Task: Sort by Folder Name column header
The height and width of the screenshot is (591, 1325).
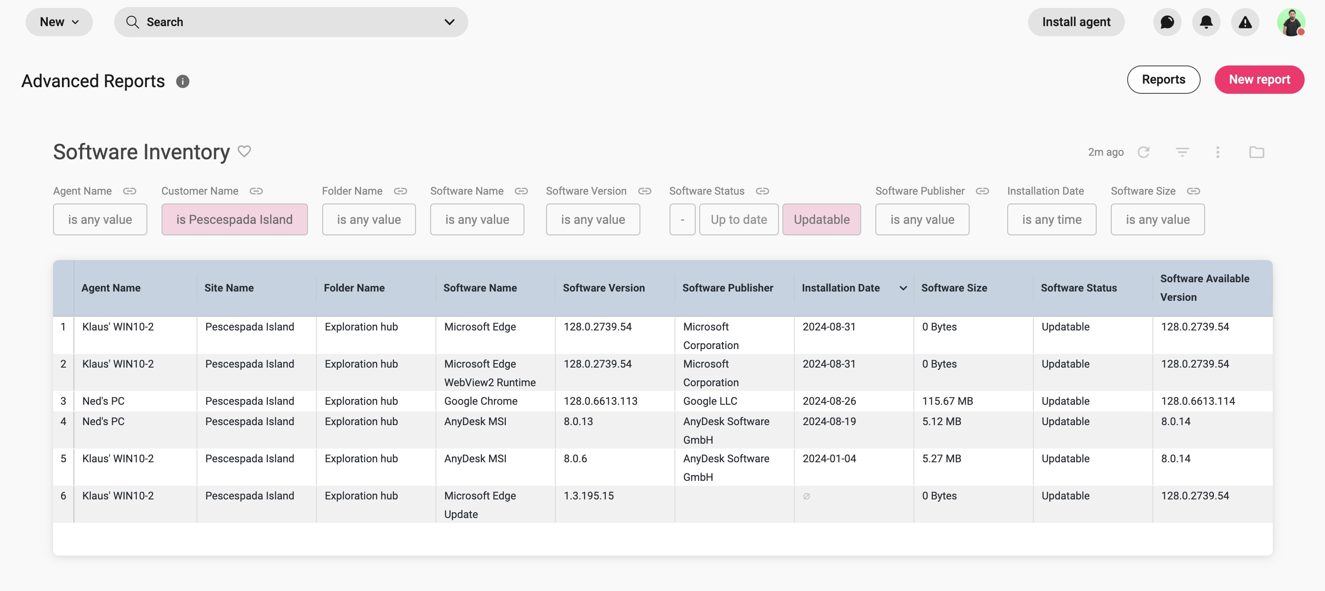Action: pos(354,288)
